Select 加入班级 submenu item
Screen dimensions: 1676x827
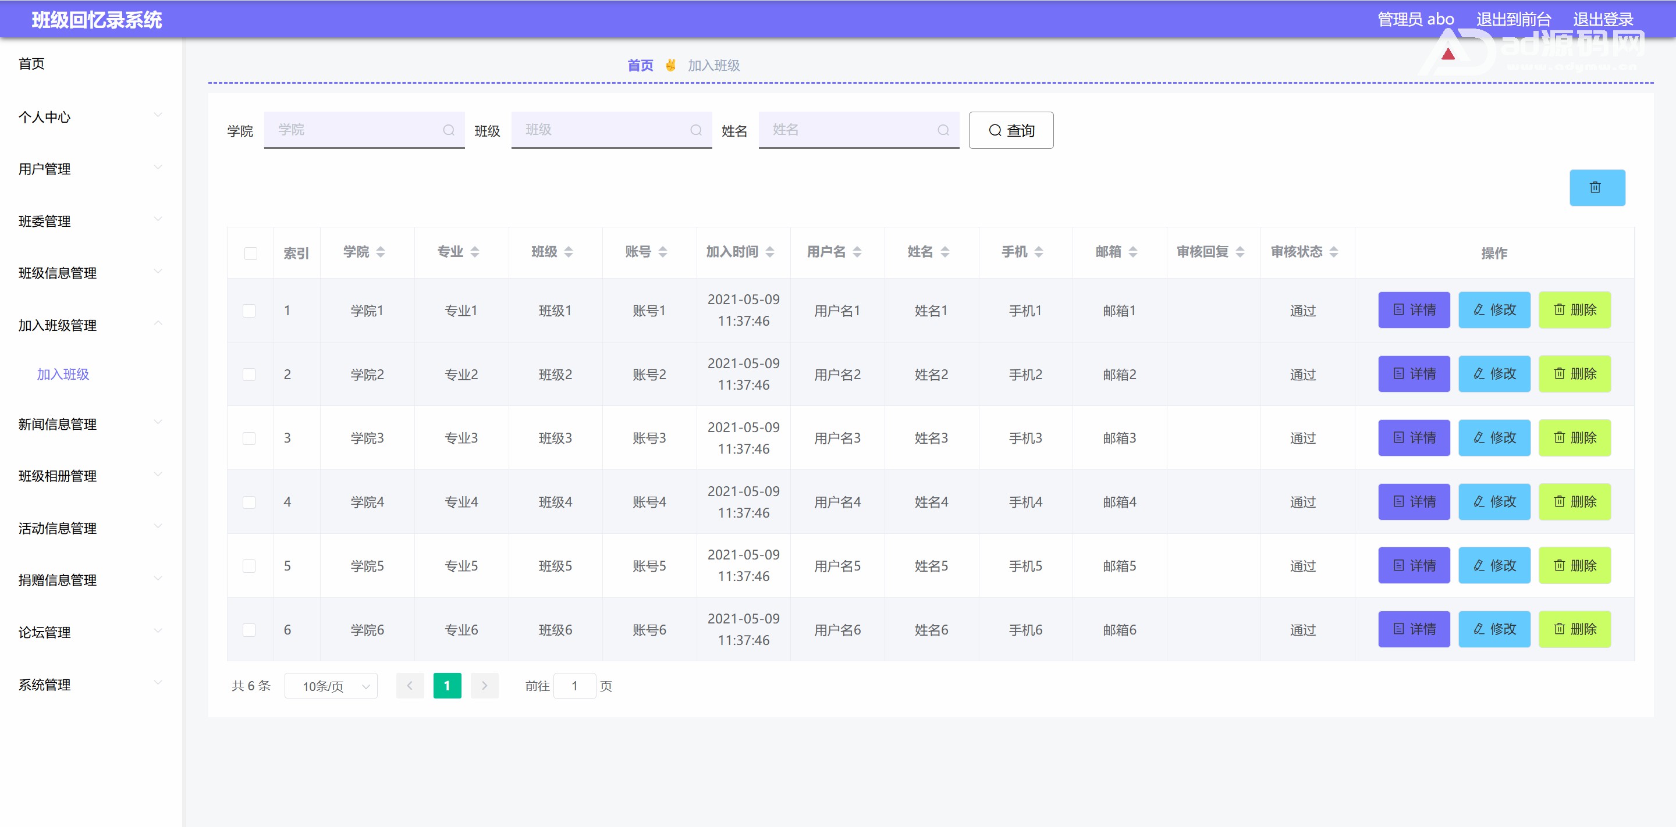(63, 374)
